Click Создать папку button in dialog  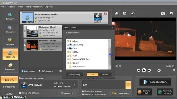coord(74,75)
